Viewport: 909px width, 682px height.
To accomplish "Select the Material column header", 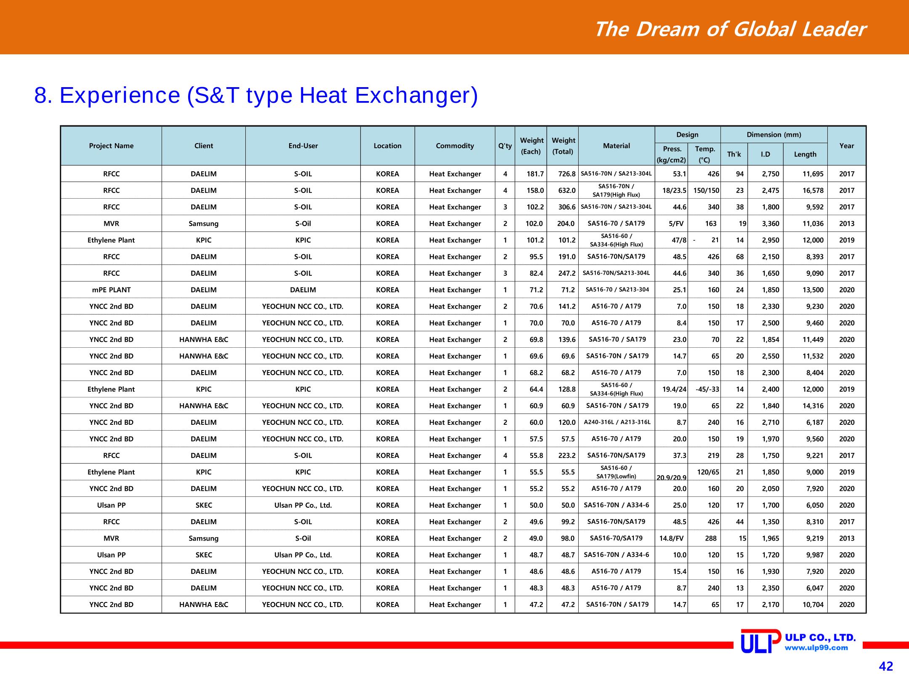I will click(x=617, y=146).
